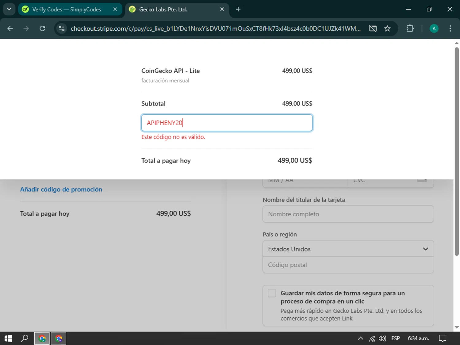Open Chrome's three-dot menu
Image resolution: width=460 pixels, height=345 pixels.
point(450,29)
